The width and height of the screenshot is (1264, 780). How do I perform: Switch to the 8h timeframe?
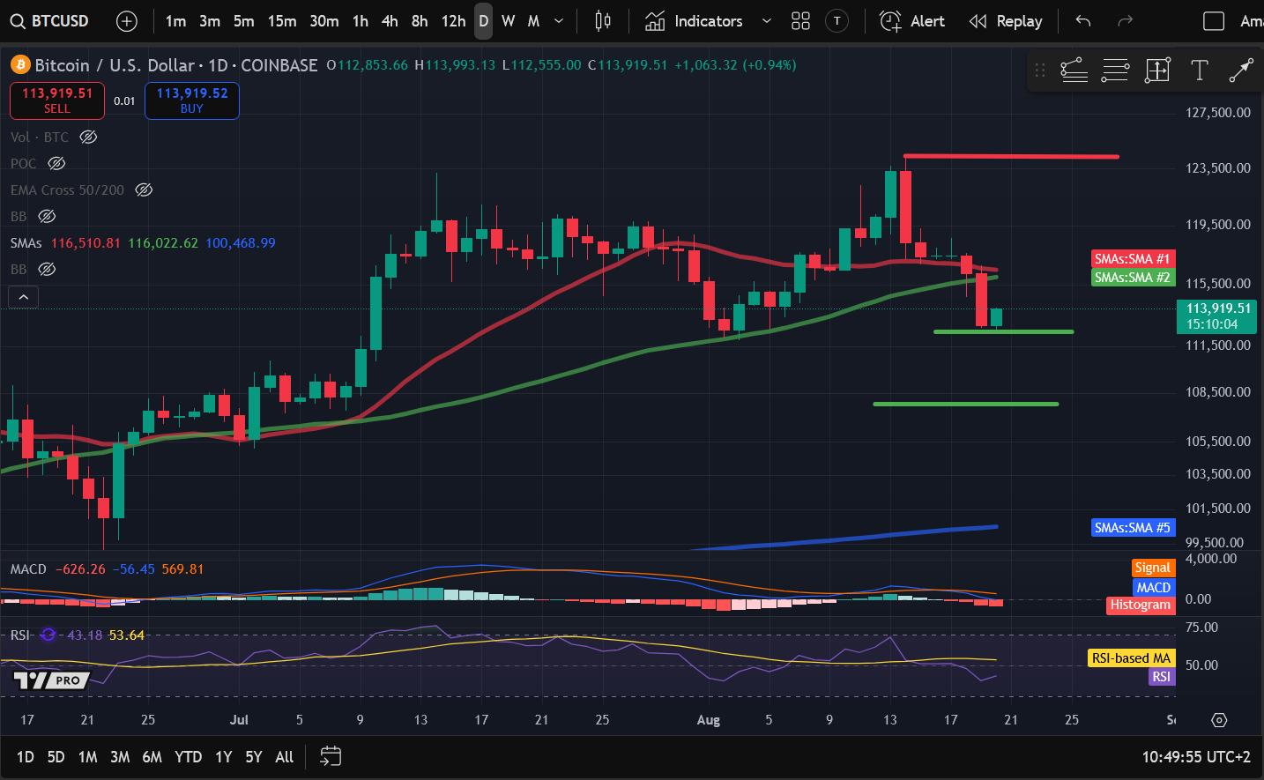click(420, 21)
